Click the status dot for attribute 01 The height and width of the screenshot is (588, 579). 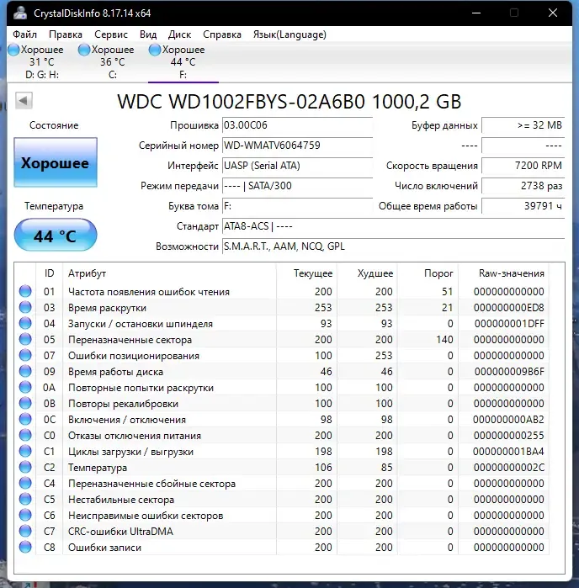25,291
